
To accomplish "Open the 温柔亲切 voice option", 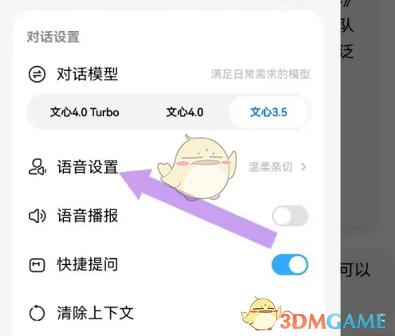I will tap(271, 167).
